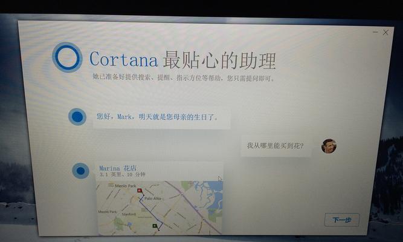Screen dimensions: 403x242
Task: Select the message 我从哪里能买到花?
Action: tap(275, 146)
